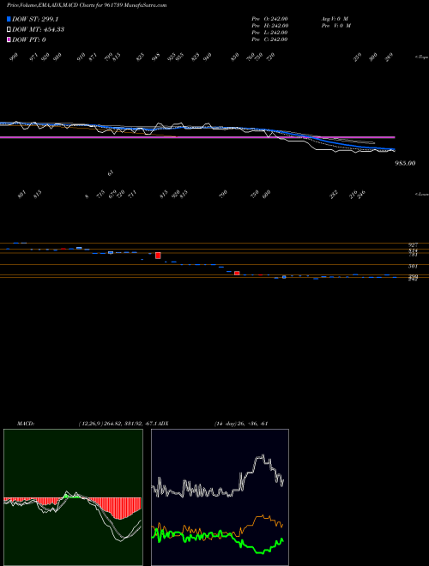Click the 927 price level label

[x=413, y=245]
